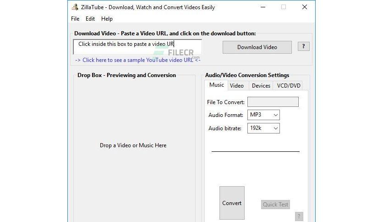Expand the Audio Format dropdown arrow

click(275, 115)
